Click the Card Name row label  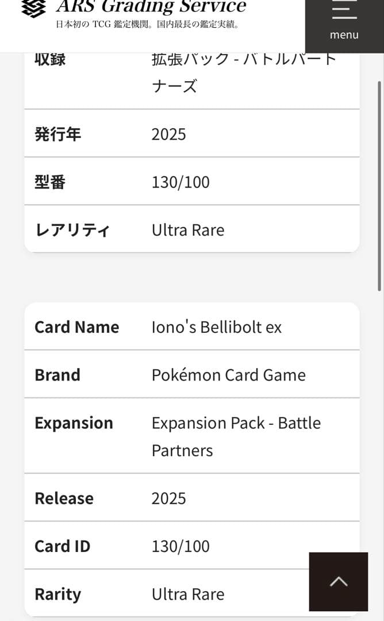click(76, 327)
